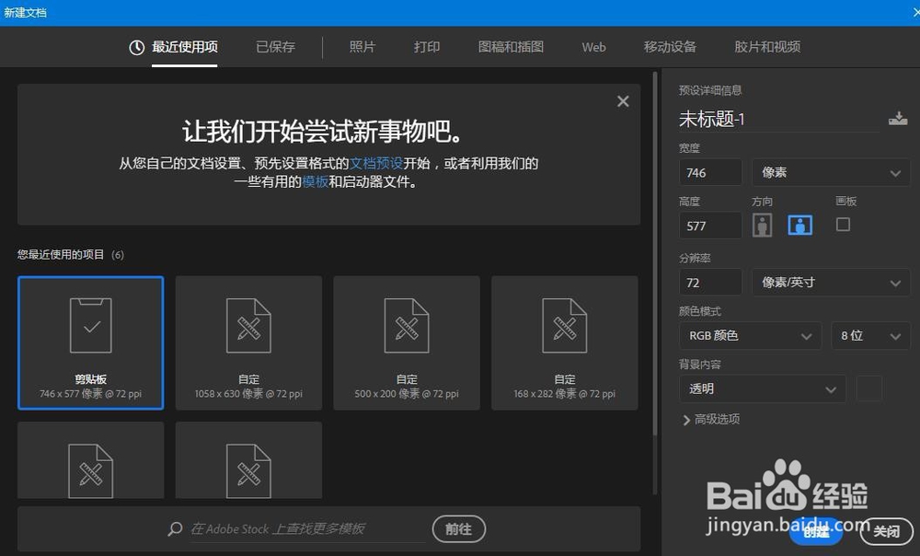Viewport: 920px width, 556px height.
Task: Open the 已保存 tab
Action: coord(275,47)
